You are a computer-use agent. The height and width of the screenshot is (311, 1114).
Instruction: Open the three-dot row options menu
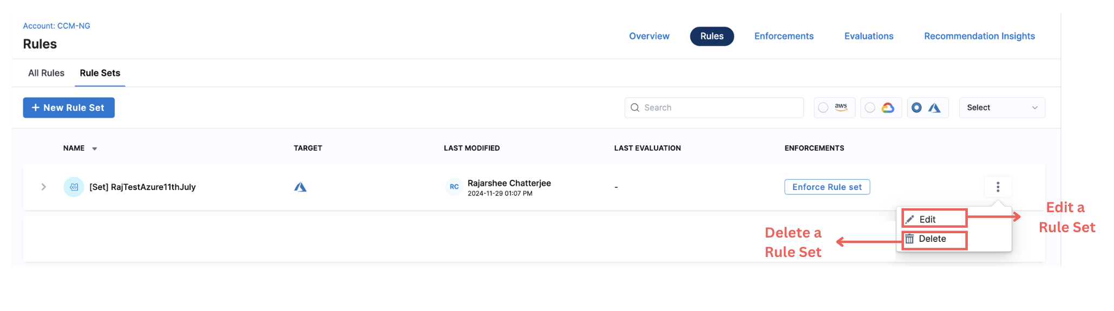click(998, 187)
